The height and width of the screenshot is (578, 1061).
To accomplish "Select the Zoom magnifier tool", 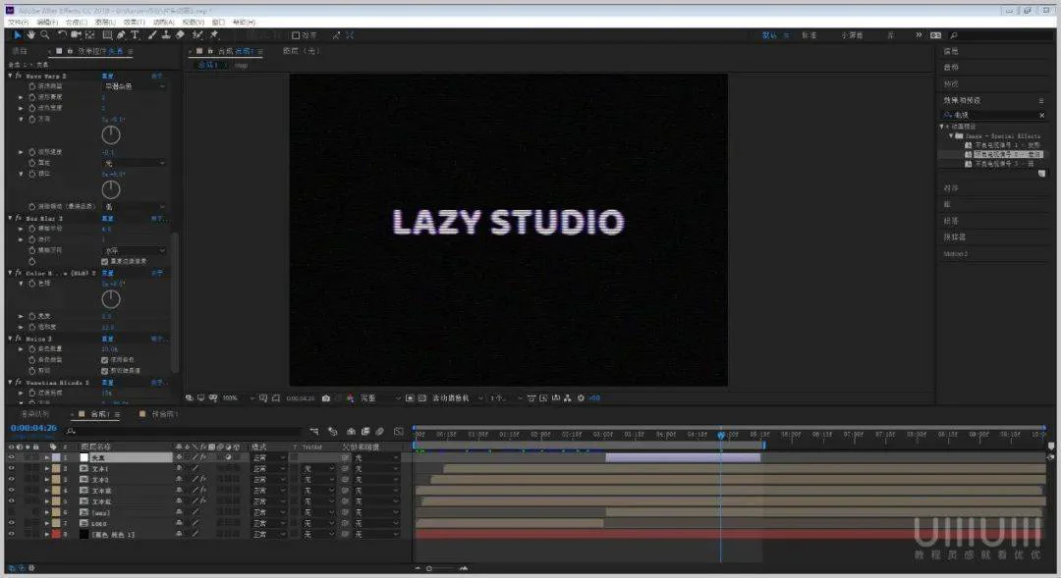I will click(44, 35).
